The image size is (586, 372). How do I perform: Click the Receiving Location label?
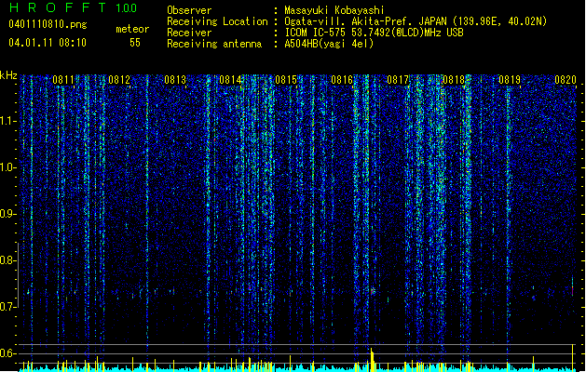[x=217, y=21]
